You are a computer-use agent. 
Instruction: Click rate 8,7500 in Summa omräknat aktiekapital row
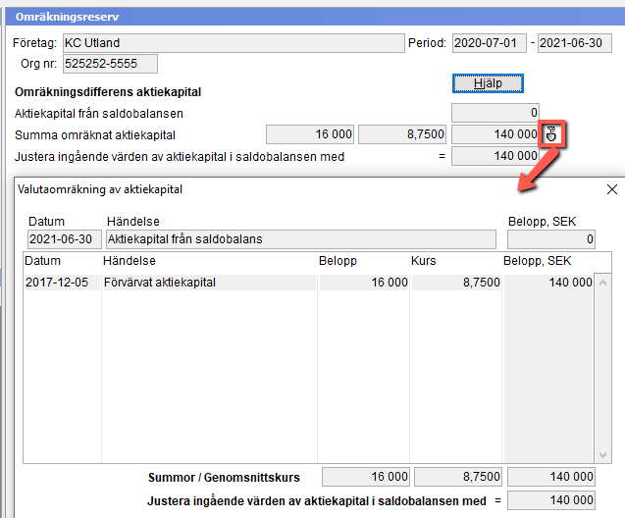402,134
